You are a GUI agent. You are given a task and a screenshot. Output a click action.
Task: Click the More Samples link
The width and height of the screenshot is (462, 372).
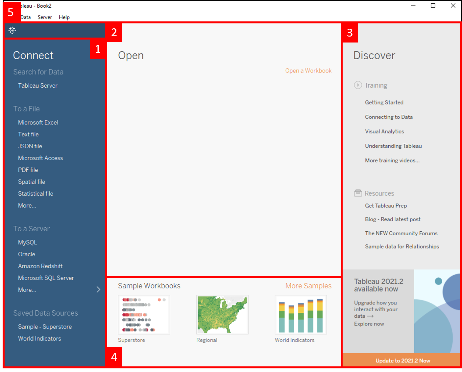[308, 286]
